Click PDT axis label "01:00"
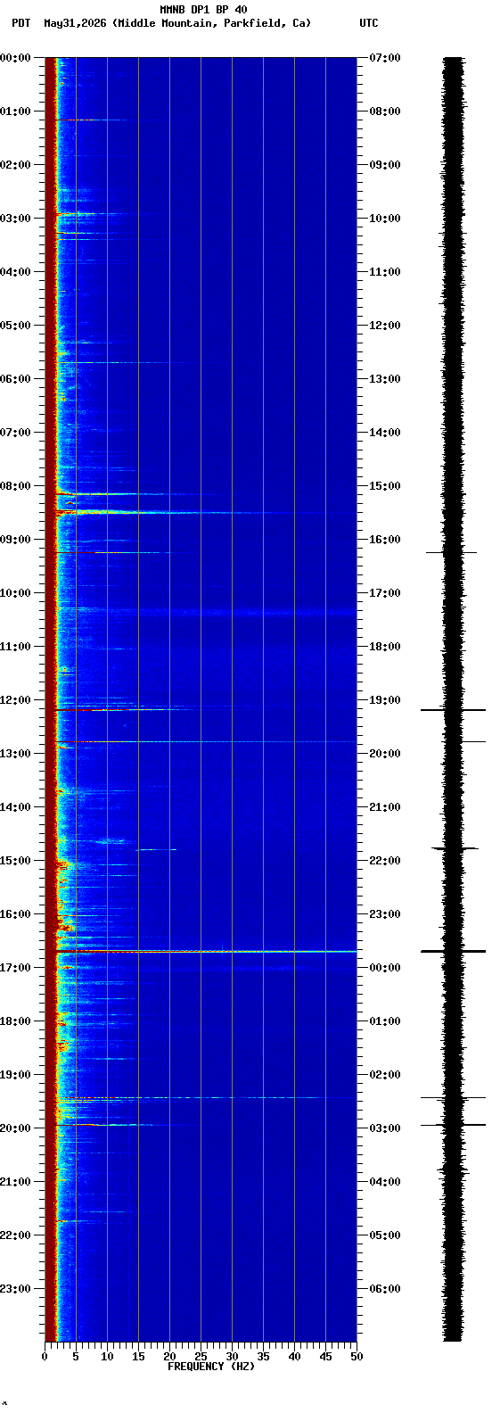Screen dimensions: 492x1413 pyautogui.click(x=16, y=112)
